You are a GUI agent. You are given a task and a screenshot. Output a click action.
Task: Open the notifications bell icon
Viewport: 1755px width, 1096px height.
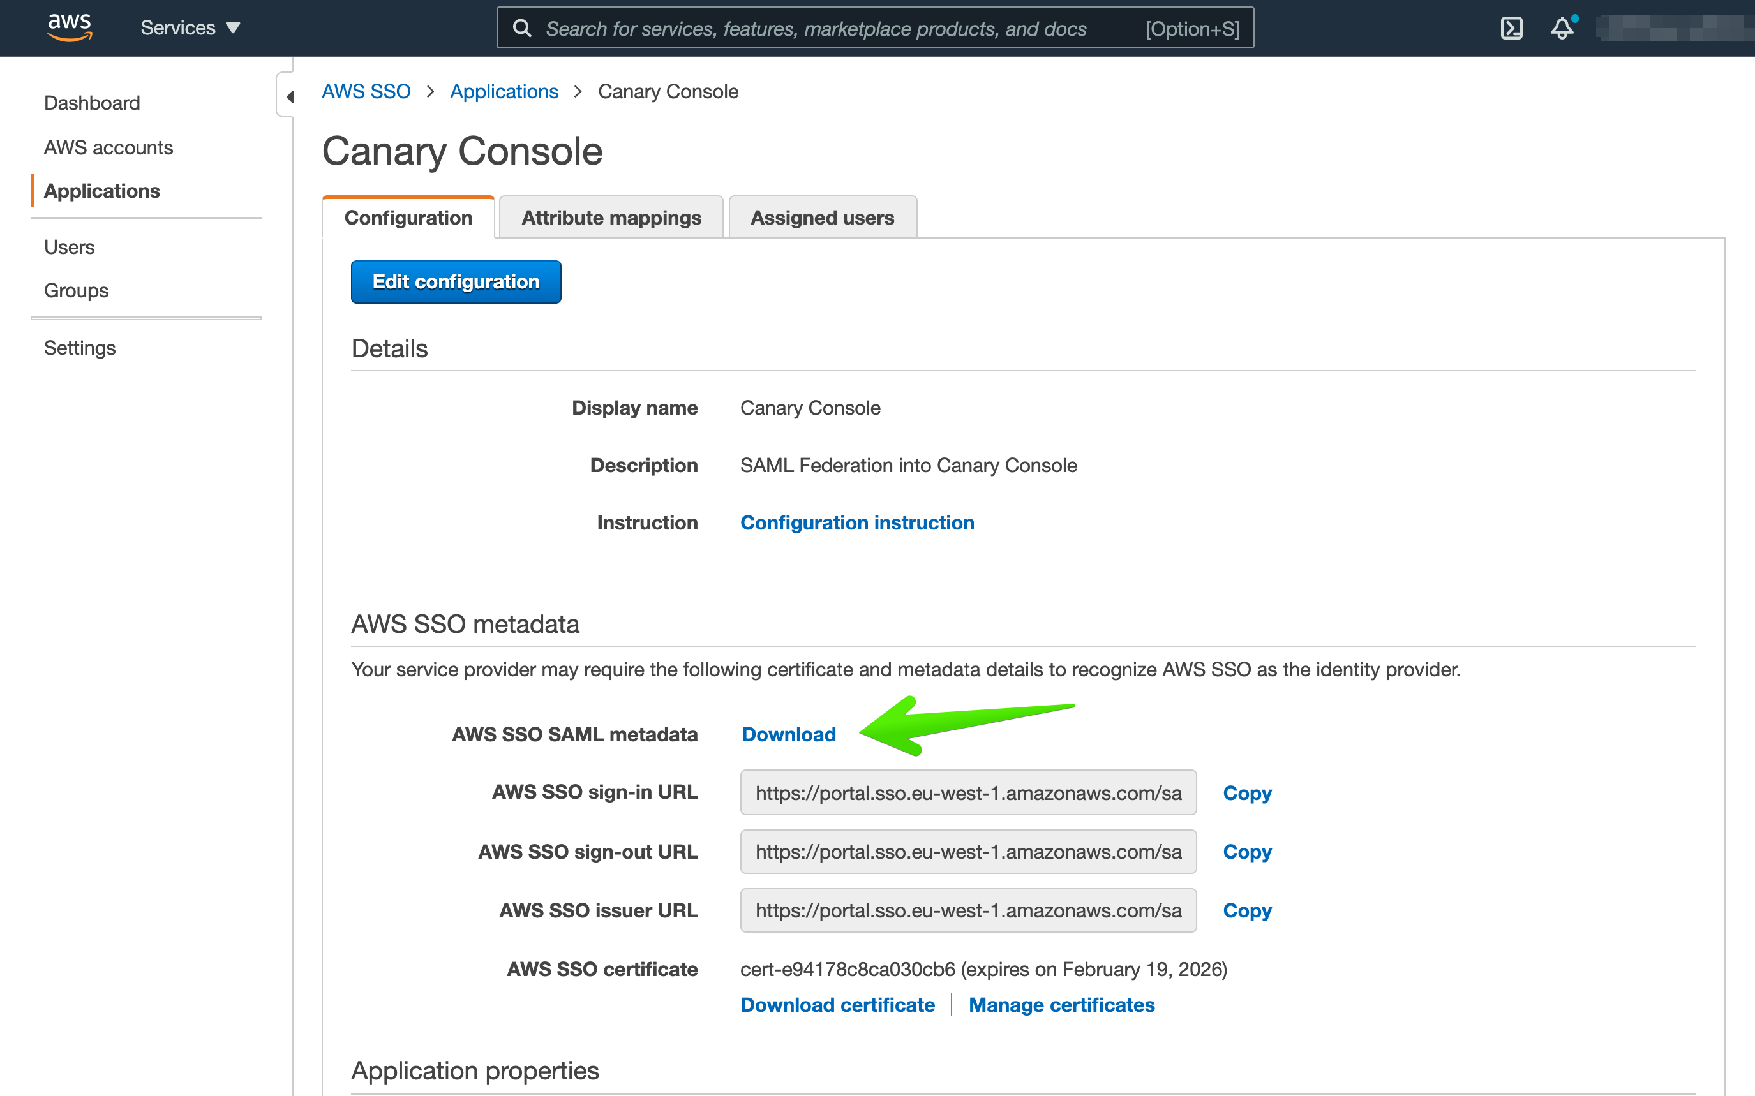[1562, 28]
